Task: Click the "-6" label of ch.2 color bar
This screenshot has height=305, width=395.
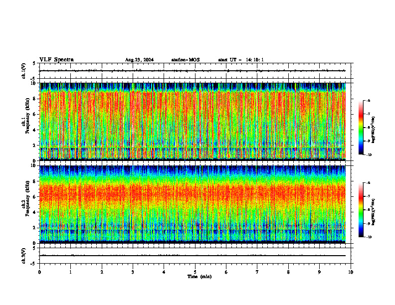Action: coord(368,183)
